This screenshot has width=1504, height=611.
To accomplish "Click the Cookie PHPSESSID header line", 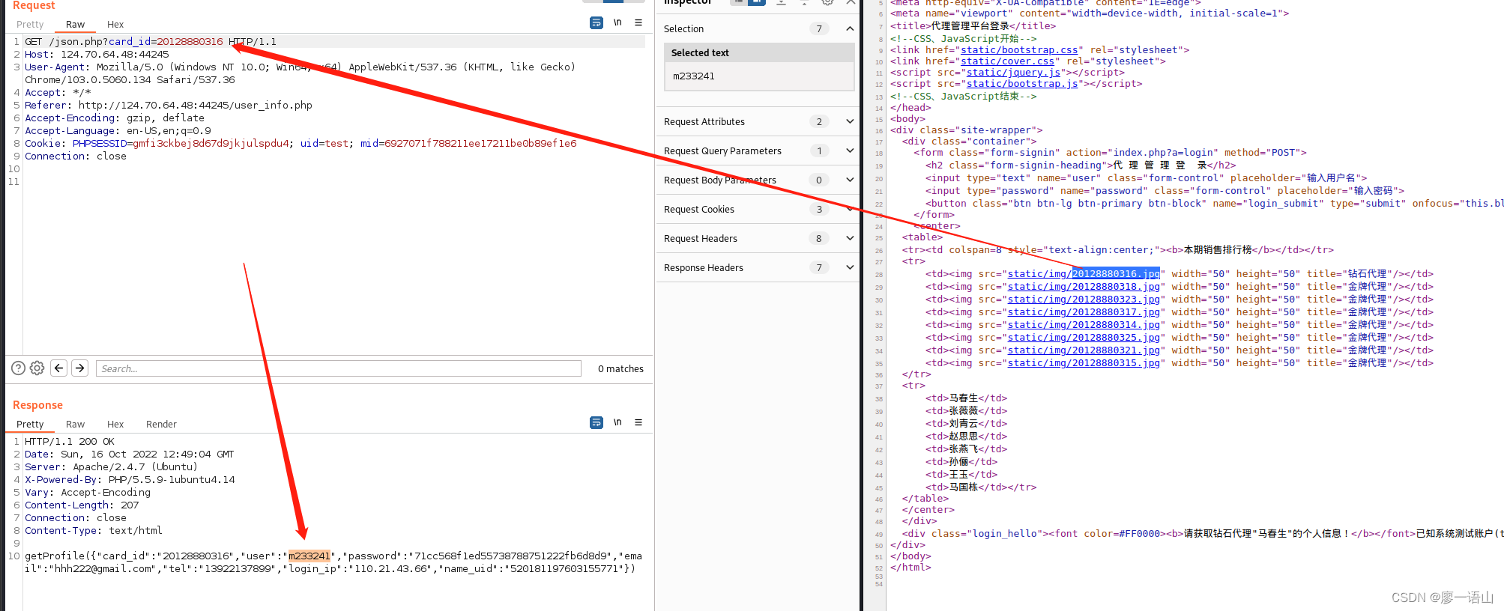I will point(301,144).
